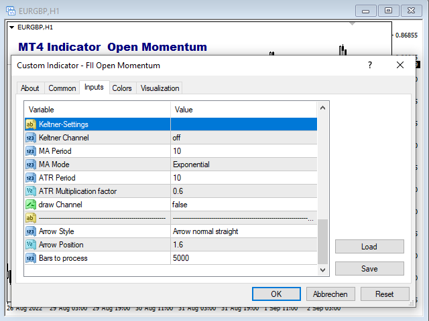This screenshot has width=429, height=321.
Task: Edit Bars to process value 5000
Action: (243, 258)
